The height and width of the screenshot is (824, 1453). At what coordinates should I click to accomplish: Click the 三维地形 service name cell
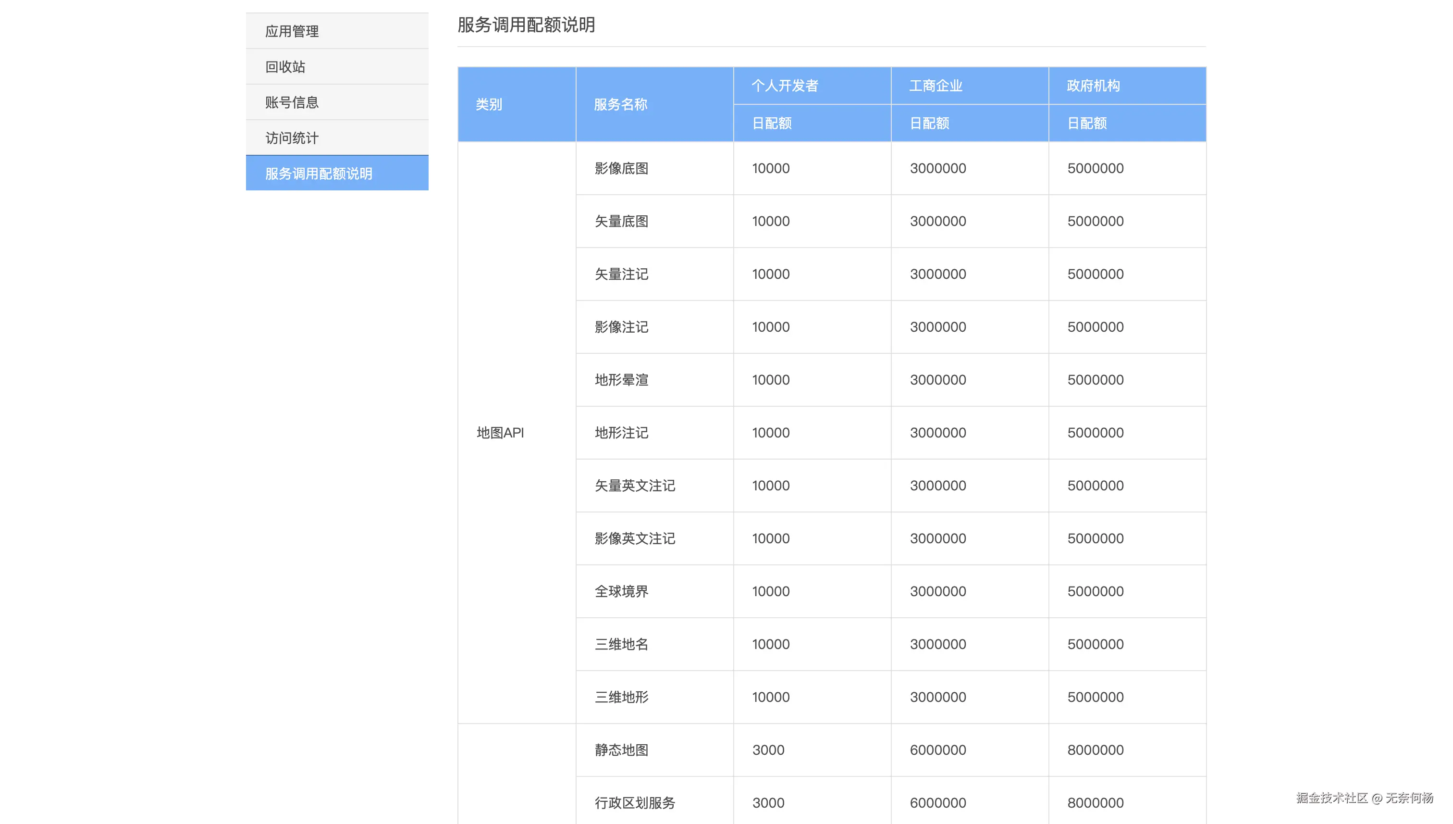click(x=621, y=697)
